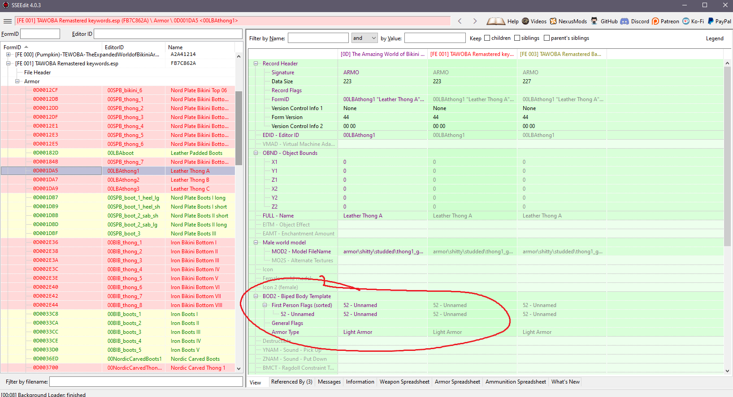Image resolution: width=733 pixels, height=397 pixels.
Task: Open the Ammunition Spreadsheet tab
Action: (516, 382)
